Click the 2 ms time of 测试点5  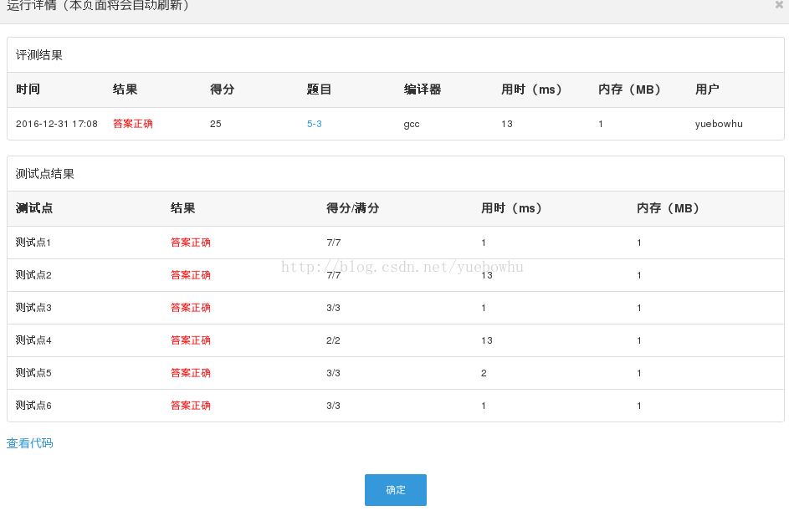(484, 373)
